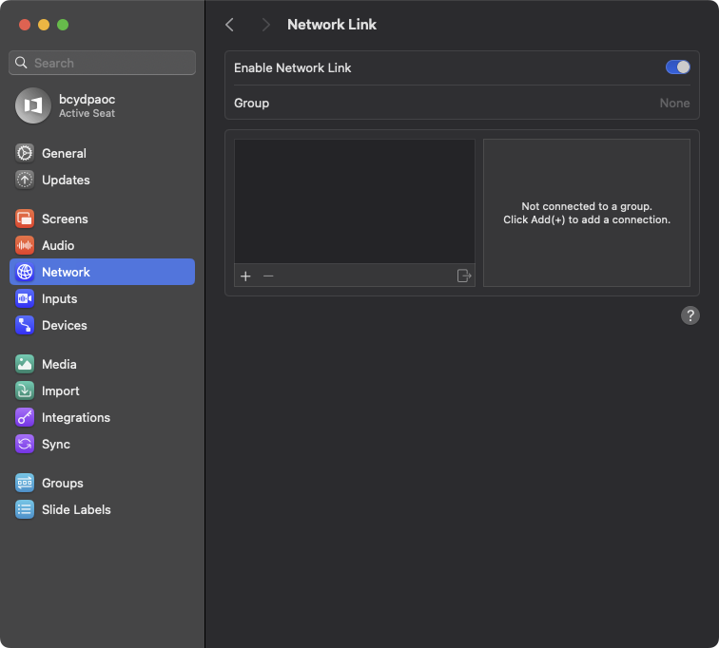Viewport: 719px width, 648px height.
Task: Disable the Enable Network Link switch
Action: point(677,67)
